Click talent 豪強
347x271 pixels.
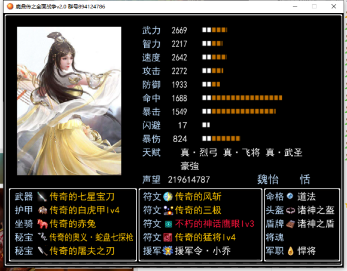190,166
